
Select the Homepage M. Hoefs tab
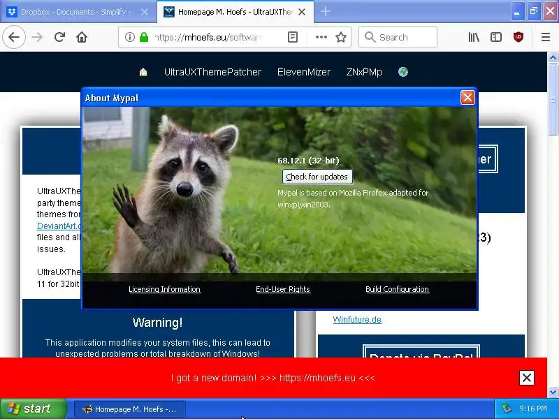coord(235,12)
